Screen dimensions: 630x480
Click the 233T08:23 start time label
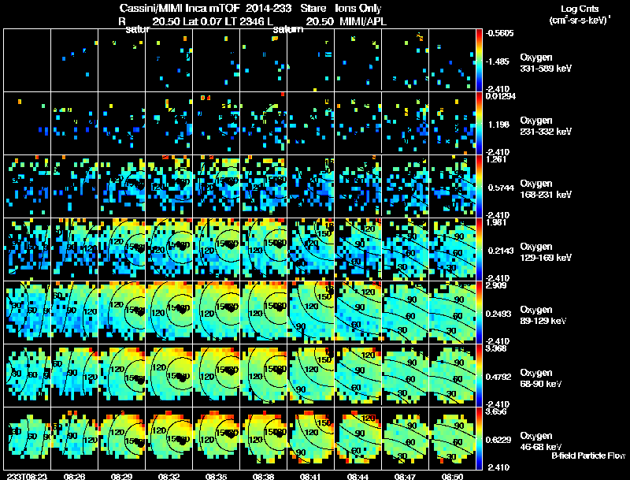click(x=27, y=476)
